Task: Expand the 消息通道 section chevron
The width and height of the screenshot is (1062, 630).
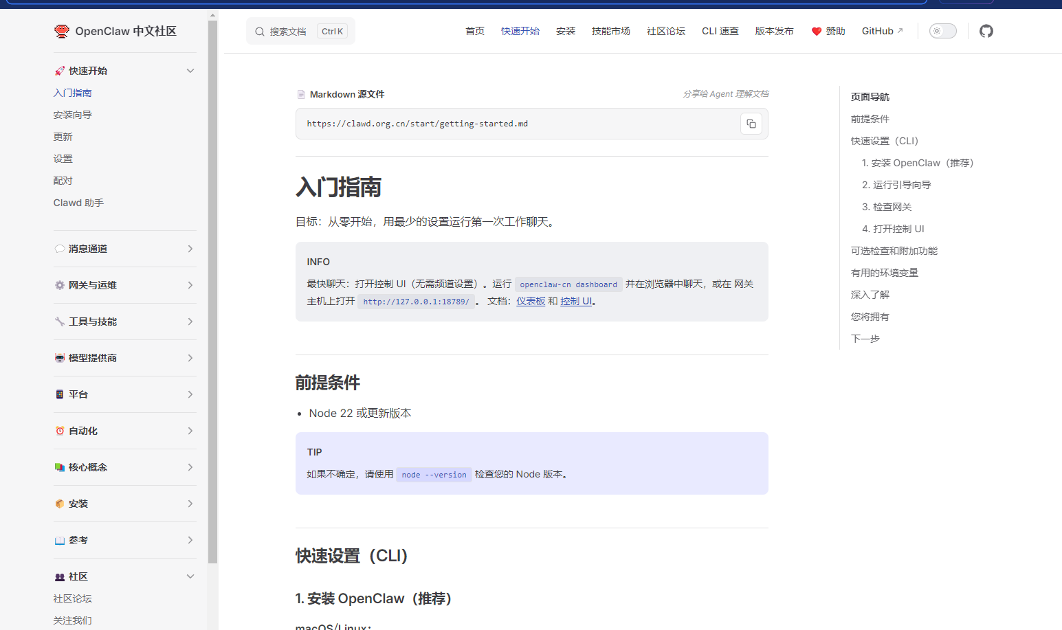Action: coord(190,249)
